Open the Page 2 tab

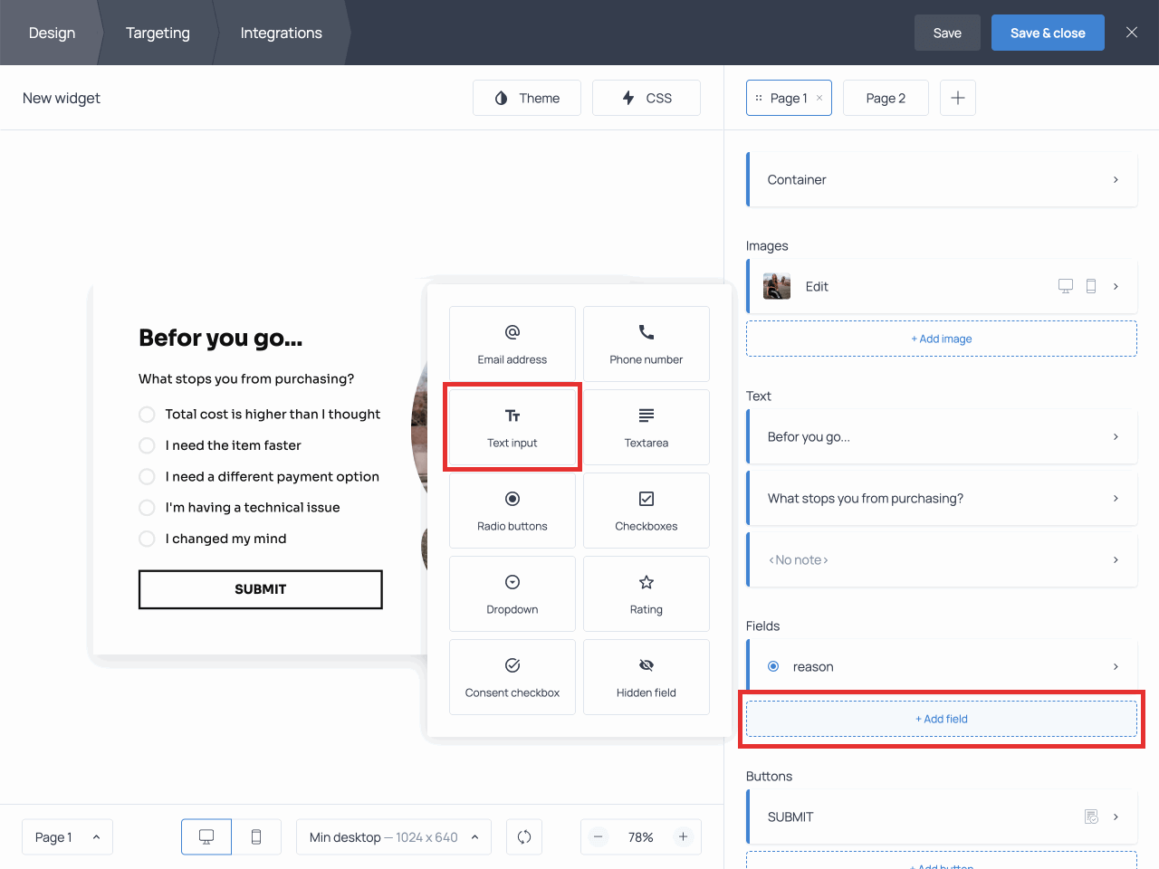point(886,98)
